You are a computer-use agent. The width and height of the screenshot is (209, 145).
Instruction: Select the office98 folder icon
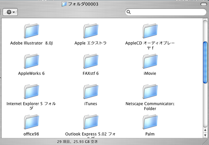pyautogui.click(x=31, y=122)
